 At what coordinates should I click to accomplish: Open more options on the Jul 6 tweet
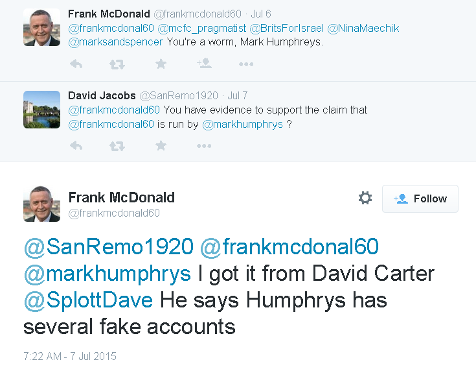(246, 64)
